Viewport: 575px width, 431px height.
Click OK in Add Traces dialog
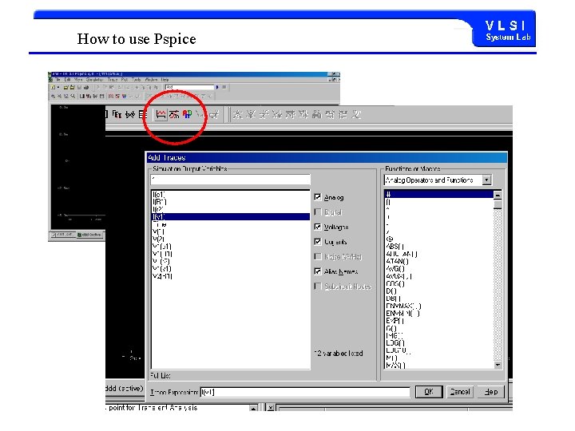pyautogui.click(x=429, y=392)
